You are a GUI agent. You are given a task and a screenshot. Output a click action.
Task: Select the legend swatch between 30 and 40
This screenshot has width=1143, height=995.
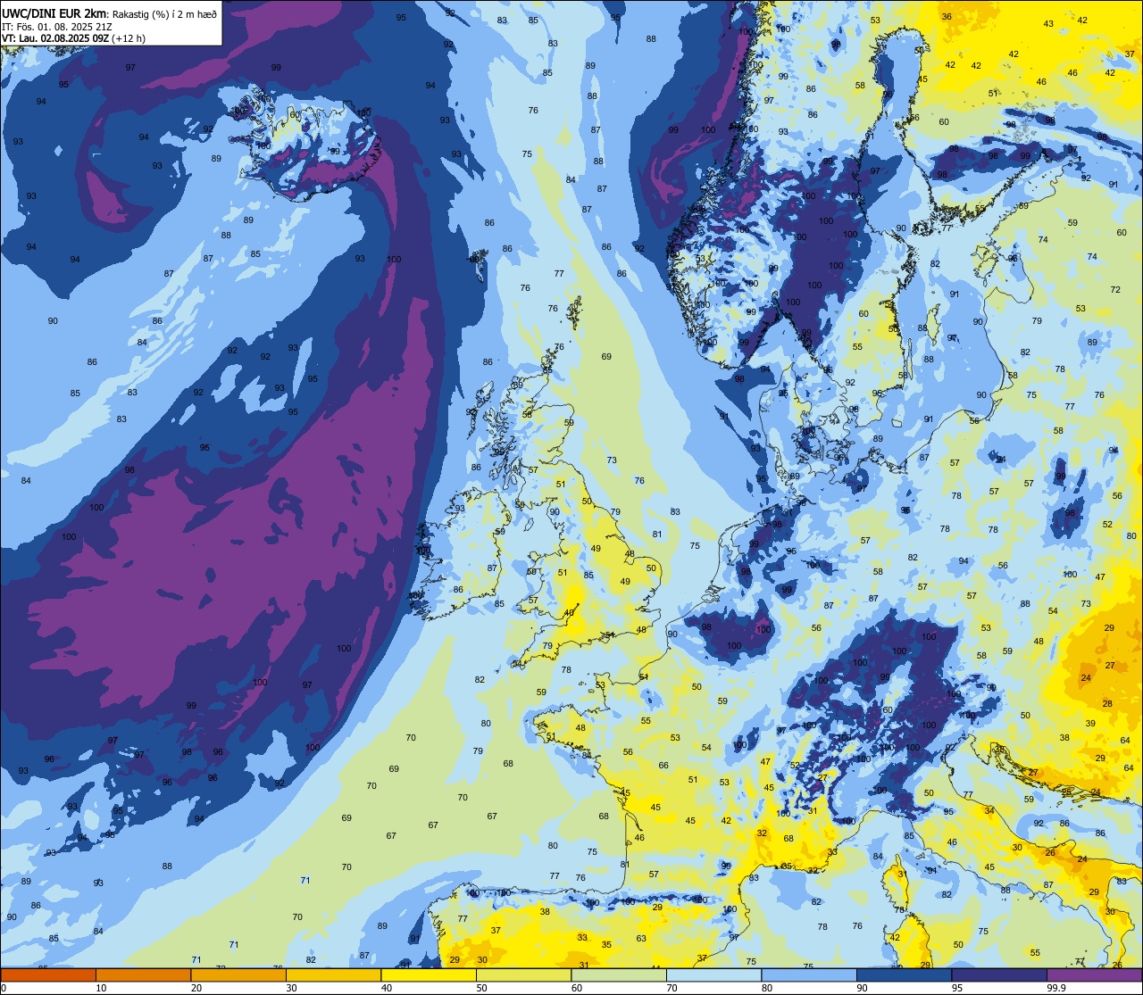[x=333, y=974]
